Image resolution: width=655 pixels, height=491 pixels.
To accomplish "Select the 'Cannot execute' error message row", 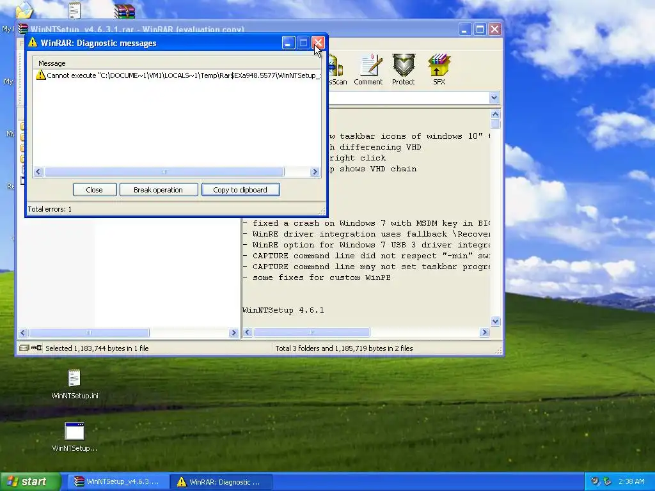I will 177,75.
